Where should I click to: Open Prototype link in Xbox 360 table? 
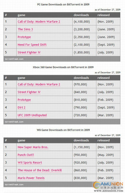click(24, 100)
